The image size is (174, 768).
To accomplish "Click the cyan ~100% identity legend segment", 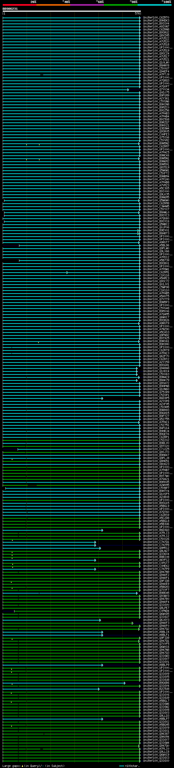I will click(154, 5).
